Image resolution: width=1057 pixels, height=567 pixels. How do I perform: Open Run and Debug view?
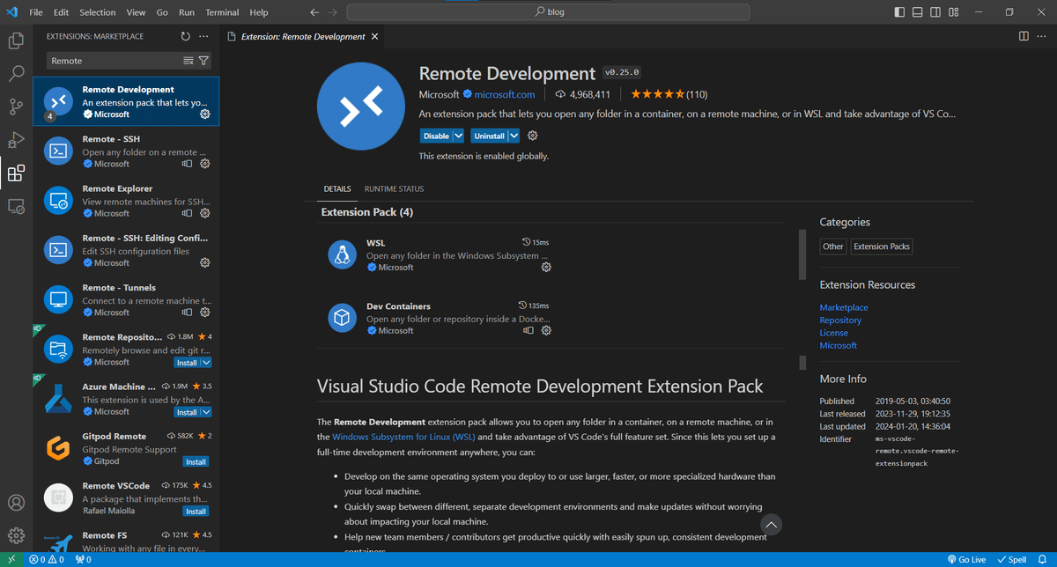16,140
